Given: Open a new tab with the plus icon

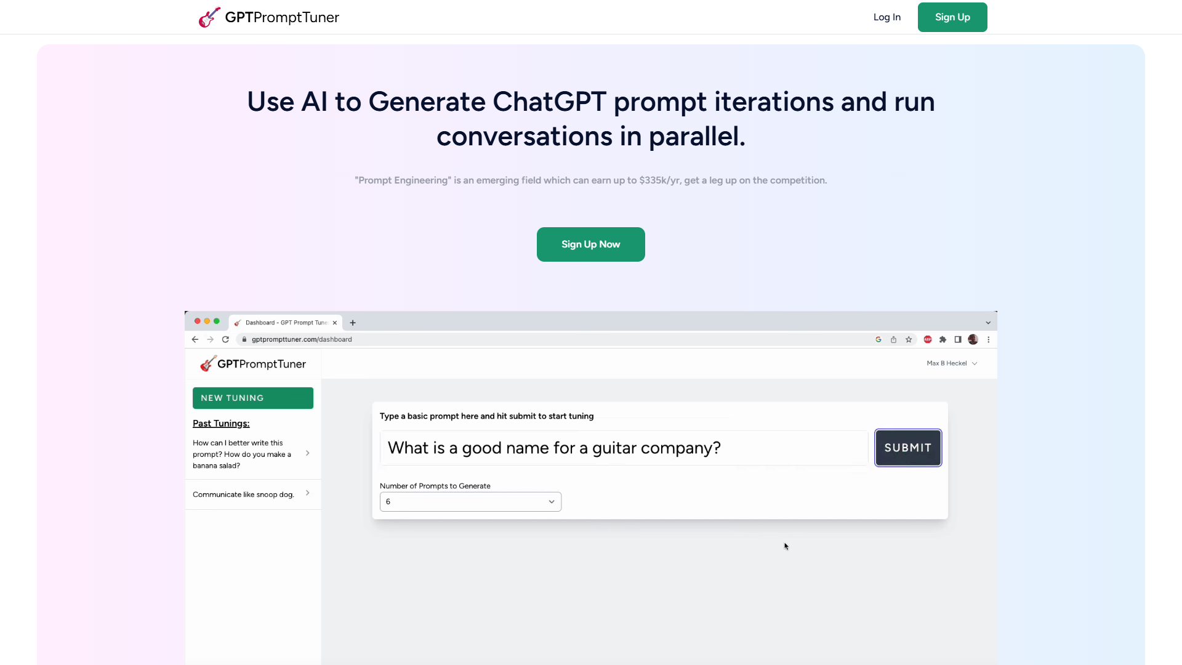Looking at the screenshot, I should pos(353,322).
